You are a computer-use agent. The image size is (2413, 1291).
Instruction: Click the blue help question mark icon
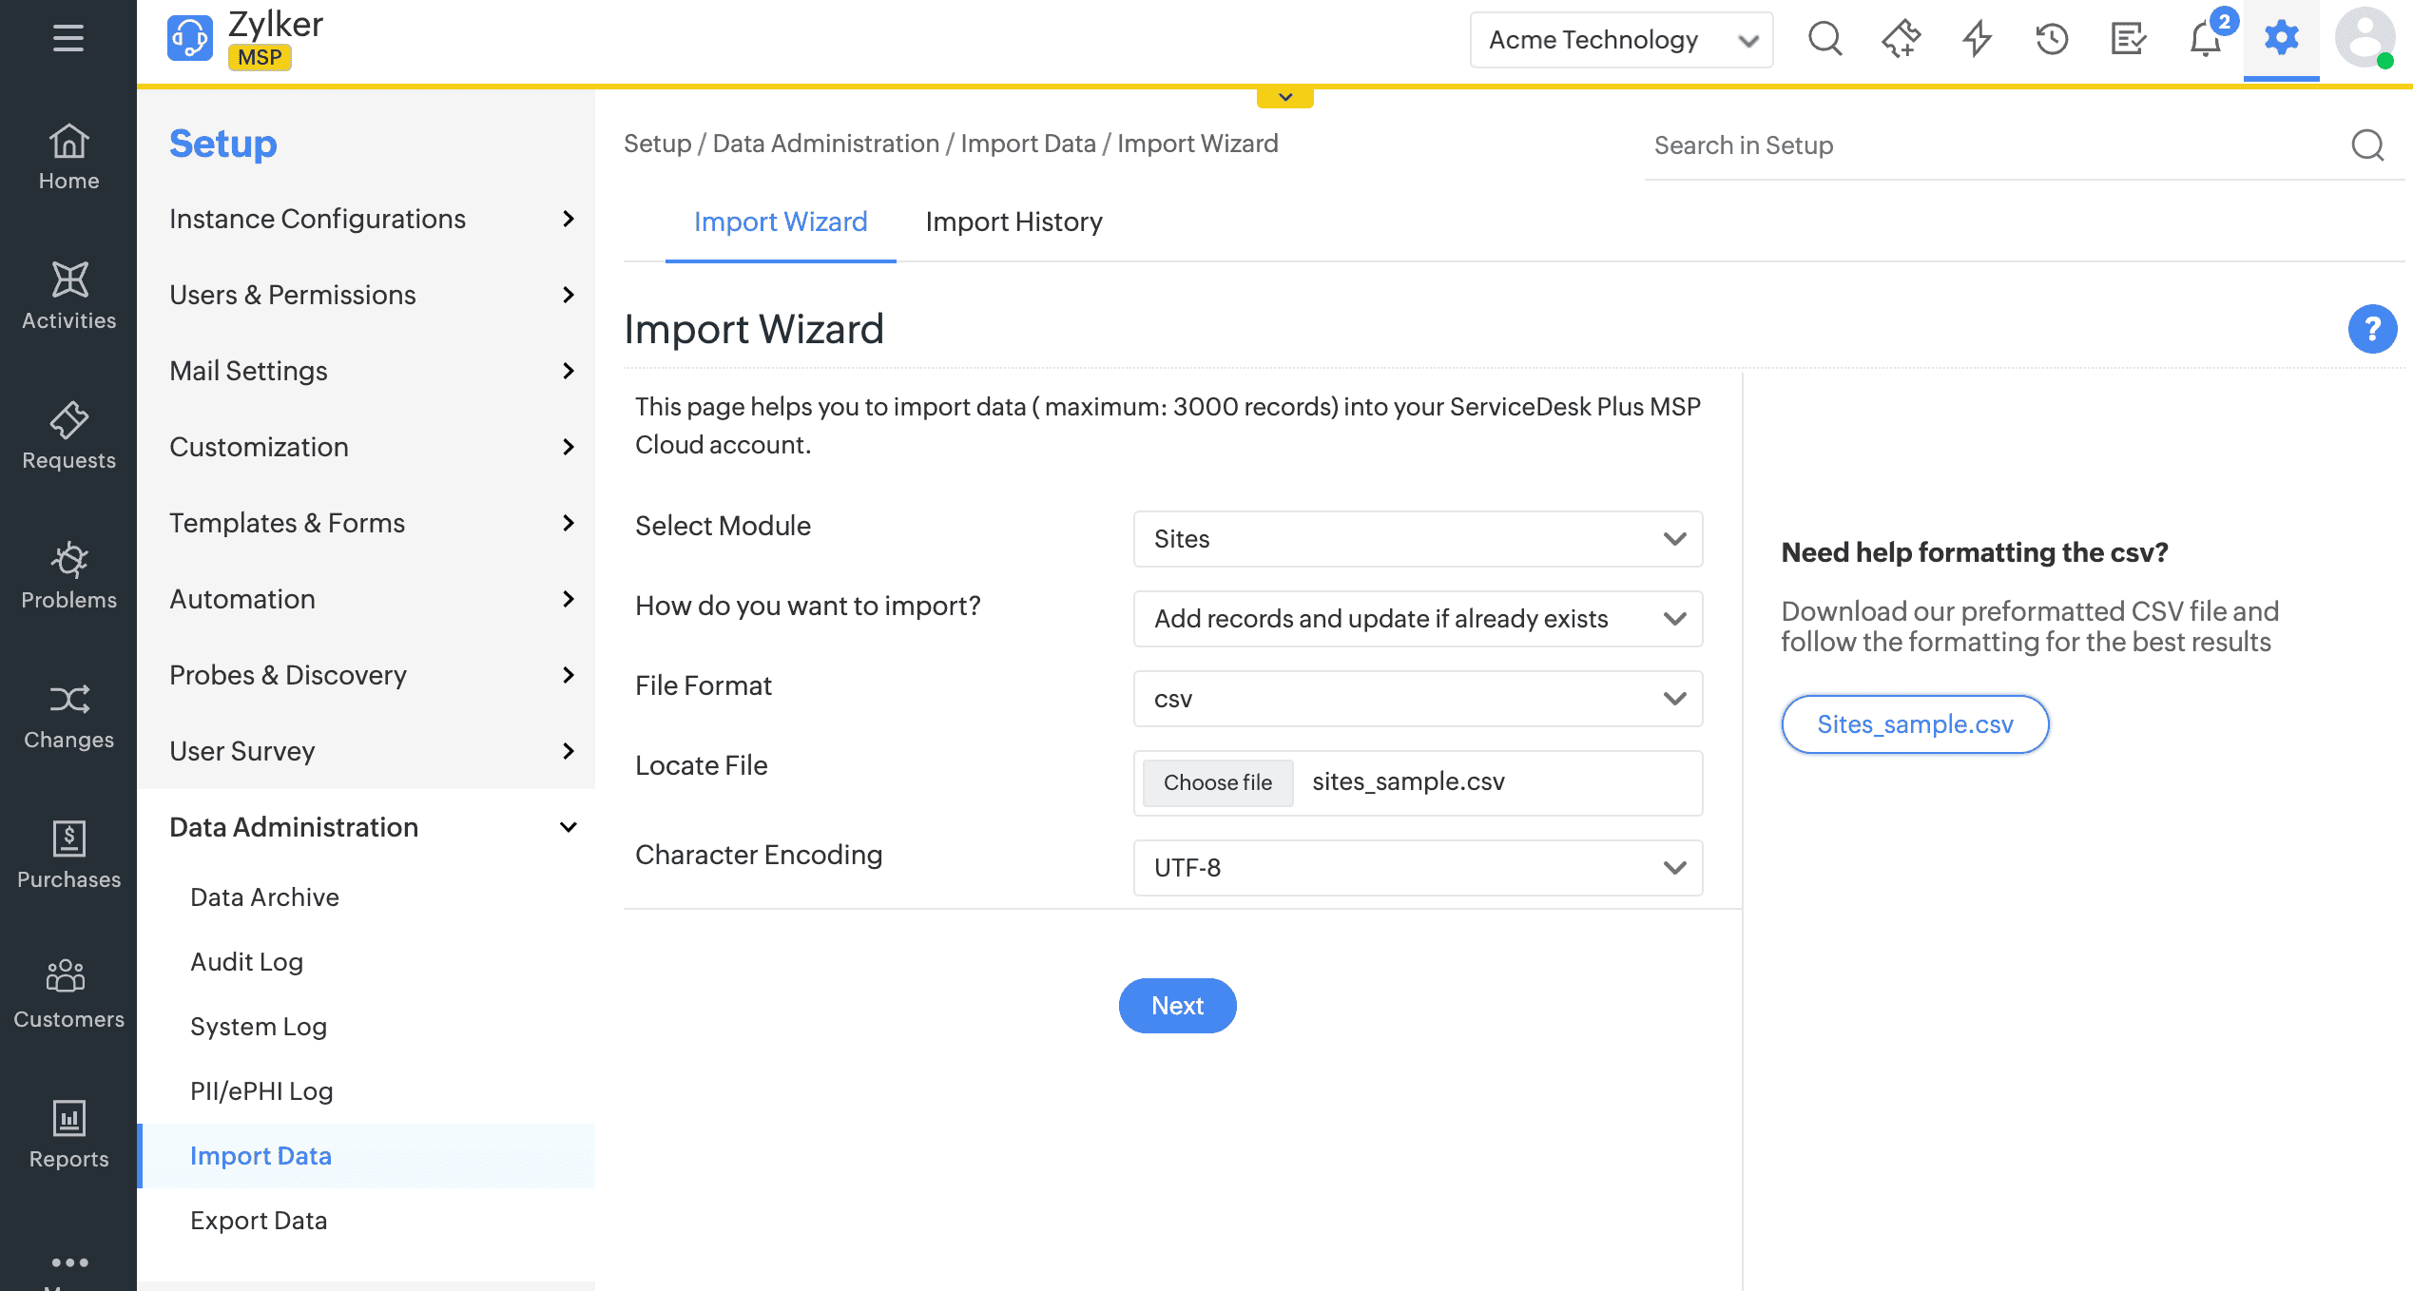pos(2371,329)
